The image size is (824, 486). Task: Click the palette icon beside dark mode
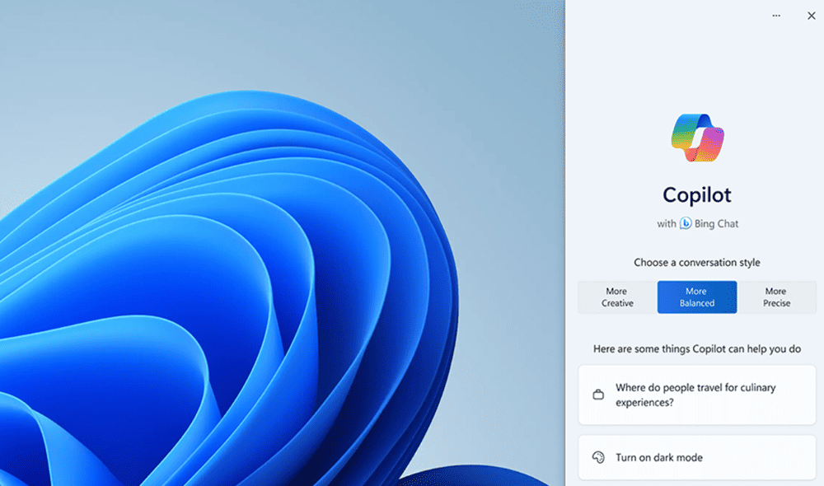(598, 457)
